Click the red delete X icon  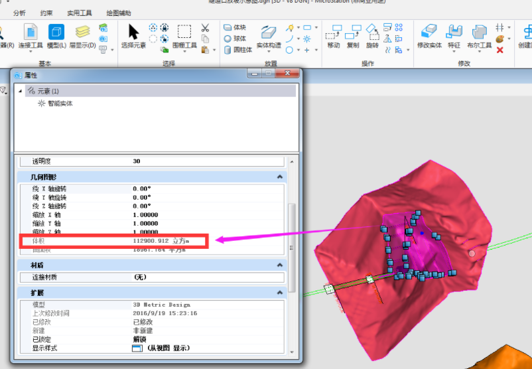(499, 50)
